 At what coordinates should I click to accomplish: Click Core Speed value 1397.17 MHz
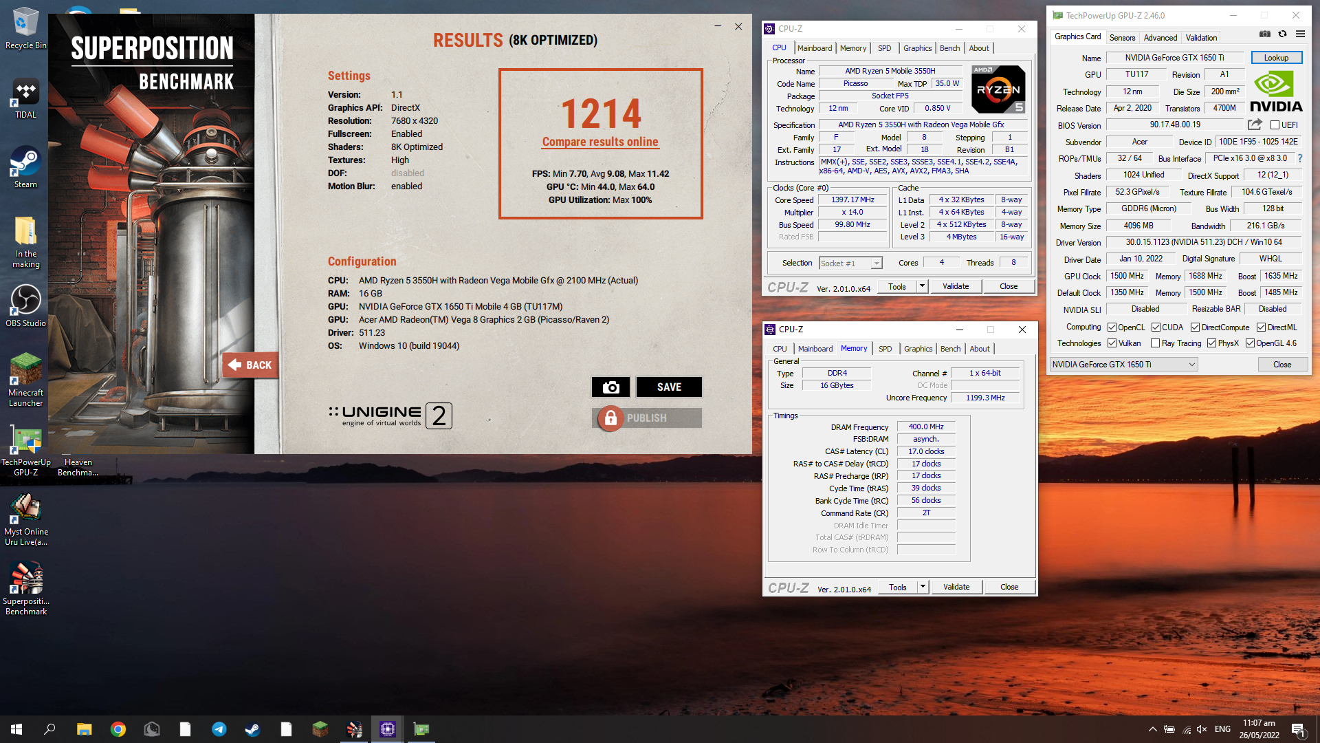(x=852, y=200)
